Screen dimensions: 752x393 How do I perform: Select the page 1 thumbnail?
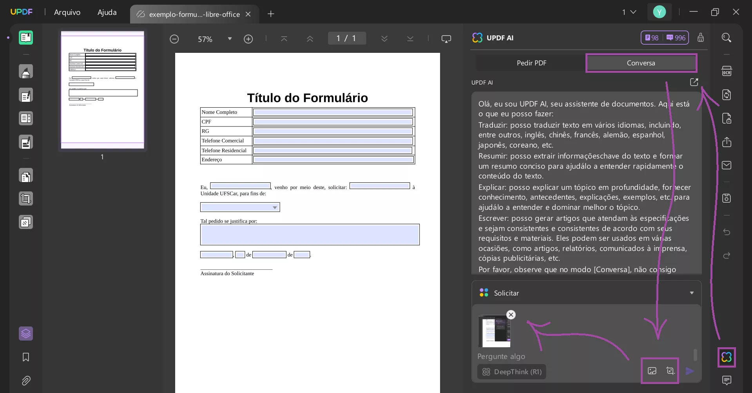click(102, 90)
